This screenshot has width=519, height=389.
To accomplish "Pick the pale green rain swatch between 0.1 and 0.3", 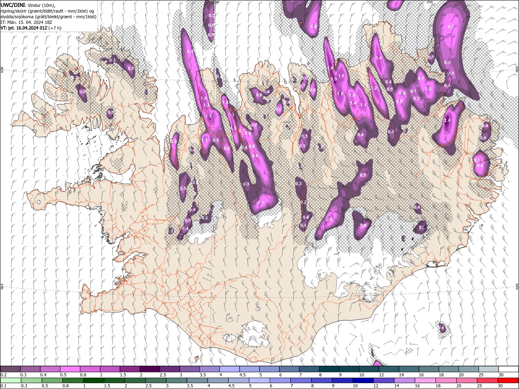I will (10, 380).
